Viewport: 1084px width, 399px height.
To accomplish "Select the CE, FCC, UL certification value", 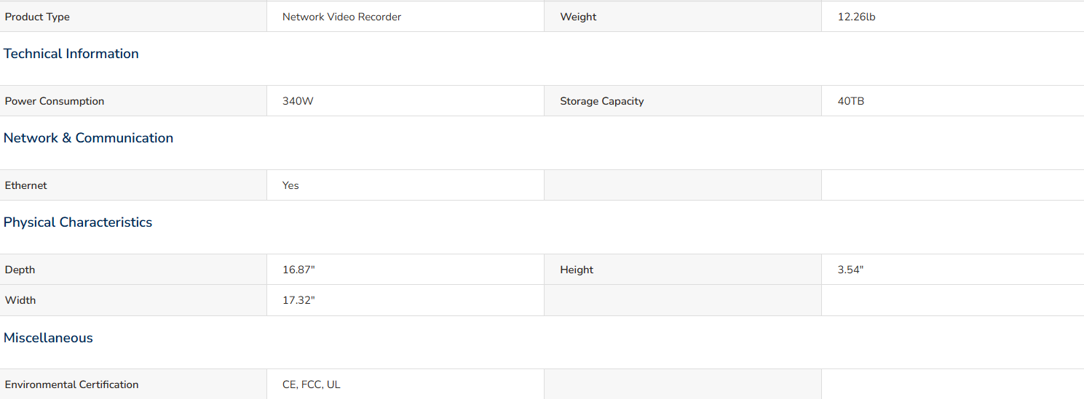I will click(x=312, y=384).
